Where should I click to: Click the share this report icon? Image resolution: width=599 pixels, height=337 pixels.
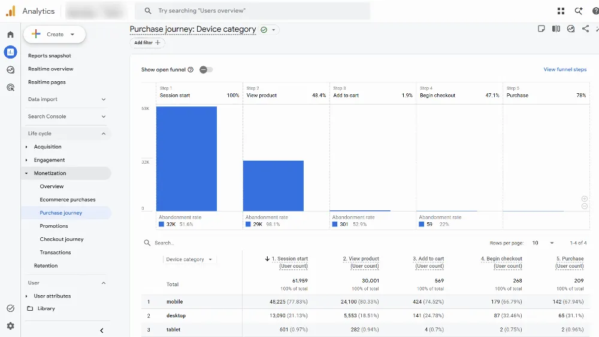coord(585,29)
